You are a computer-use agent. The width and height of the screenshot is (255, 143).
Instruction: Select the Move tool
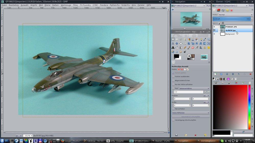[177, 44]
